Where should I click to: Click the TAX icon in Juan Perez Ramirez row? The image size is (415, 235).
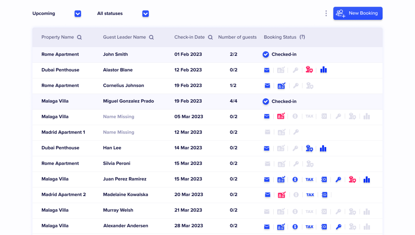click(x=309, y=179)
